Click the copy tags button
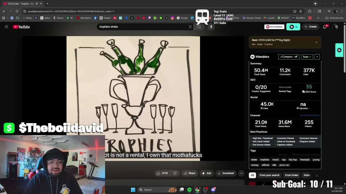Screen dimensions: 346x194 point(283,155)
